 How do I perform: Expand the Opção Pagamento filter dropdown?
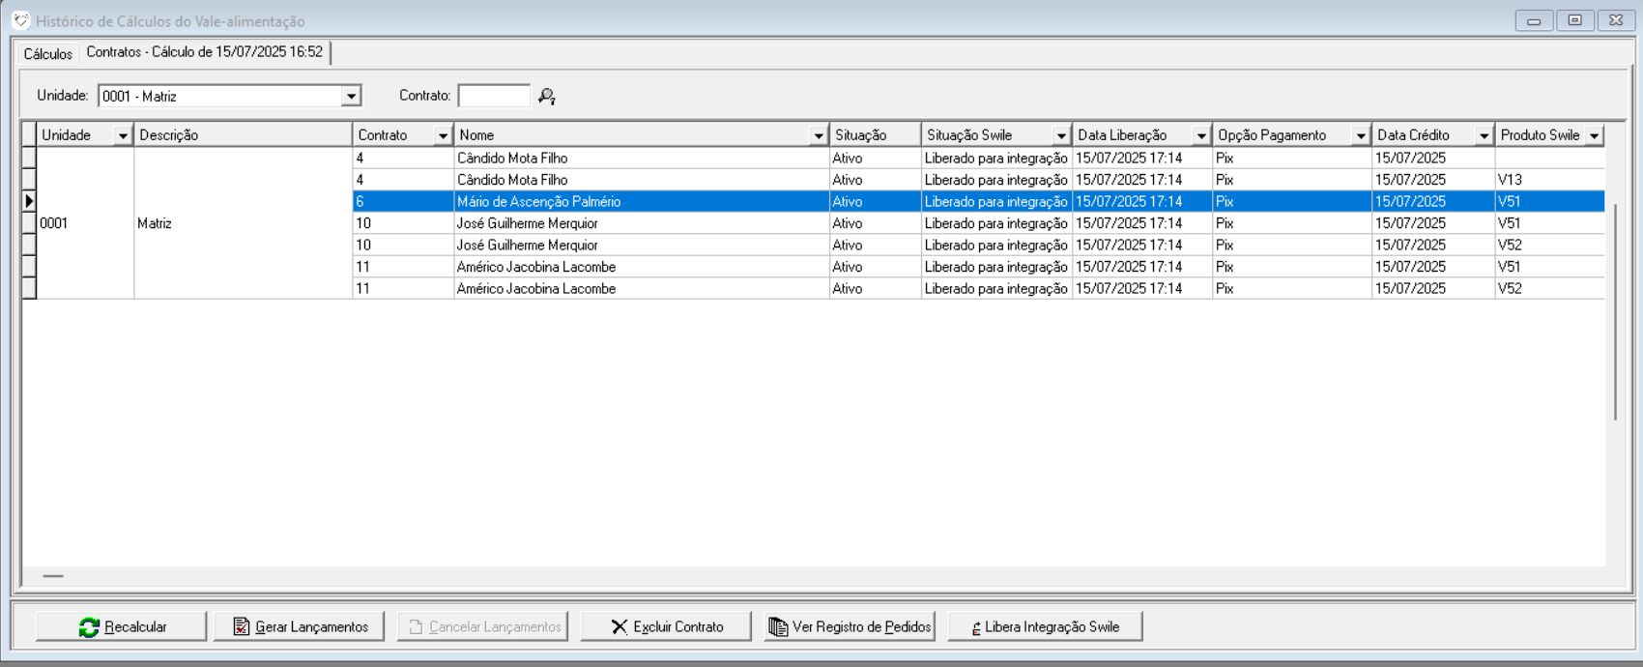pos(1361,135)
